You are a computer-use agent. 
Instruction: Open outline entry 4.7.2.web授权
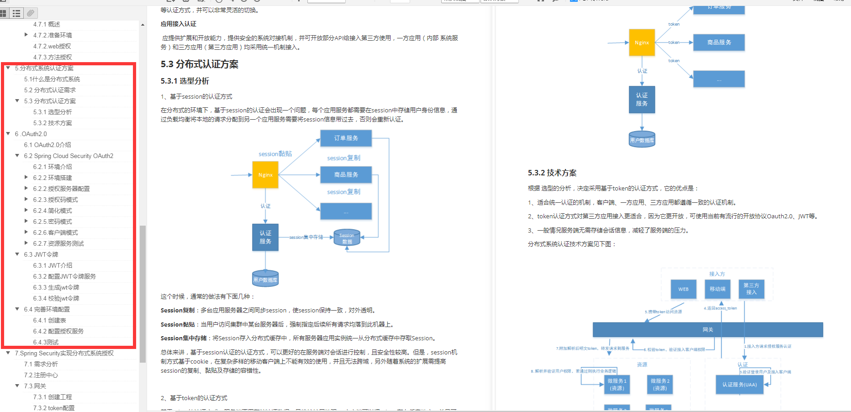(x=52, y=46)
